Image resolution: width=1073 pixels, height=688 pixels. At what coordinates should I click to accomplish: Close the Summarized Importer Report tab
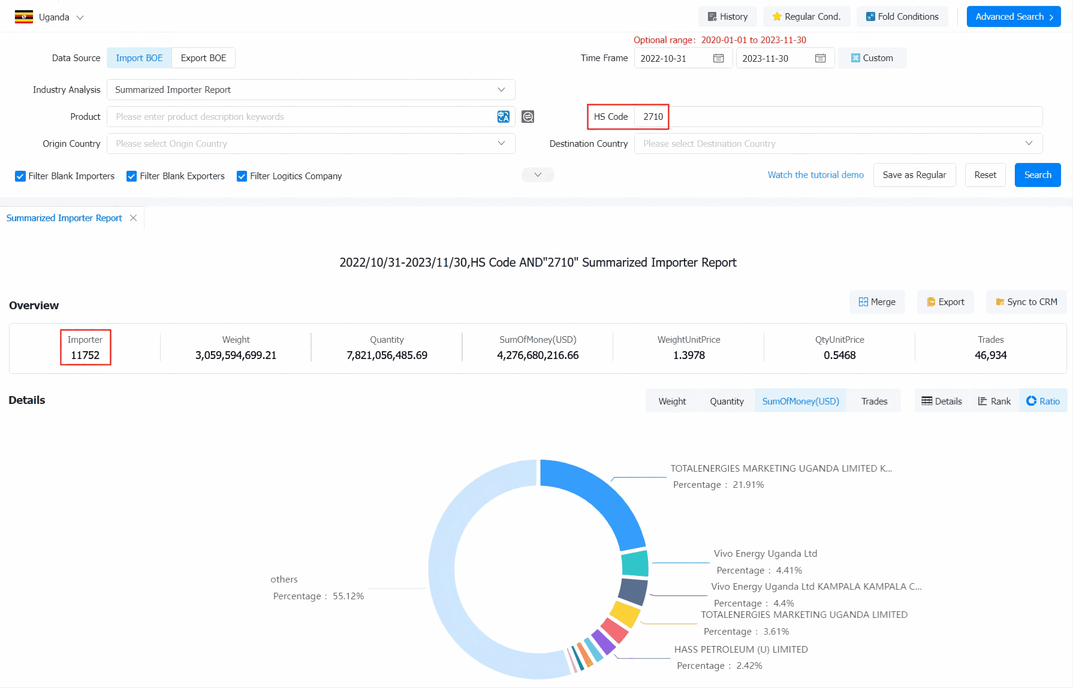134,218
